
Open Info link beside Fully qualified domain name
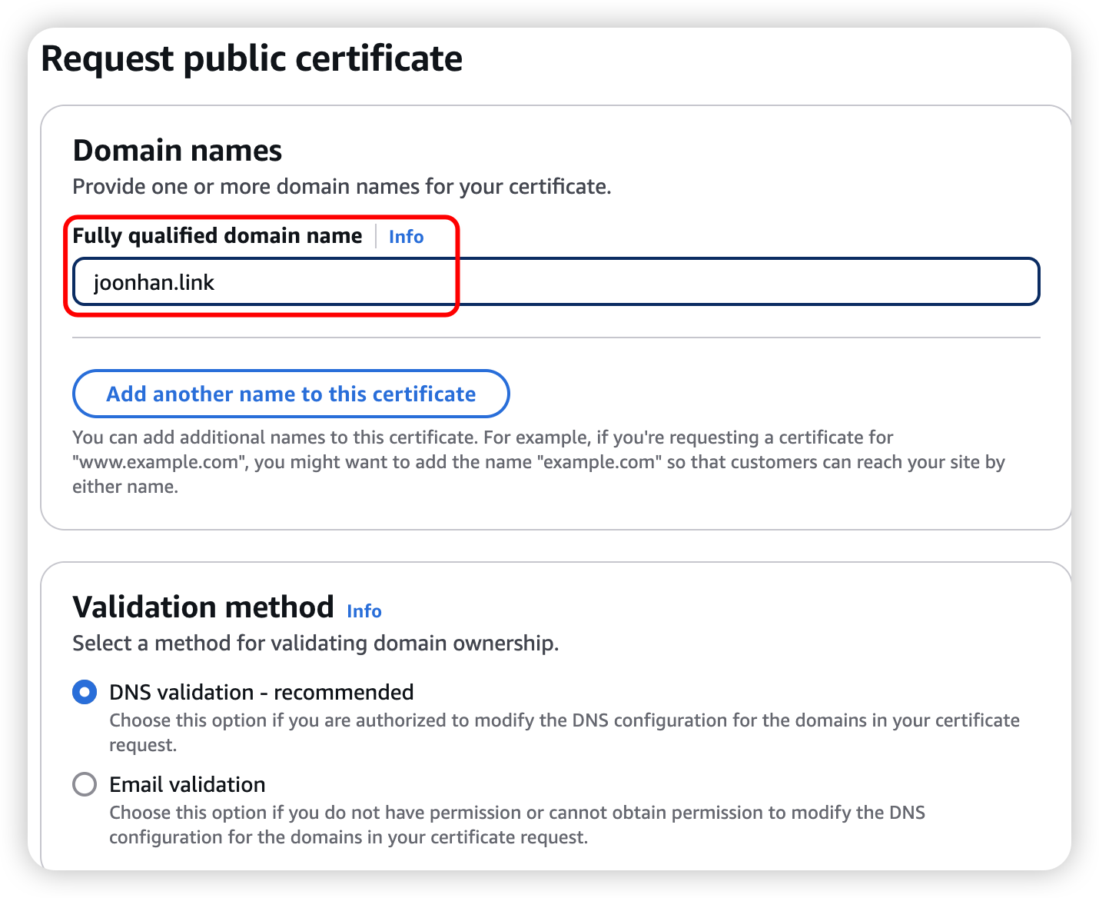(406, 237)
